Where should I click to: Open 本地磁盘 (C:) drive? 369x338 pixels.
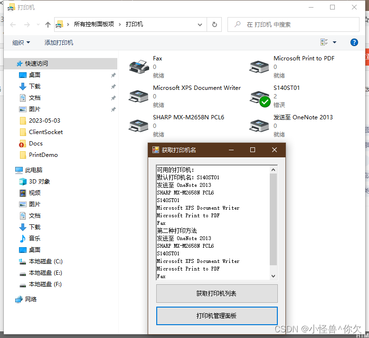click(40, 261)
